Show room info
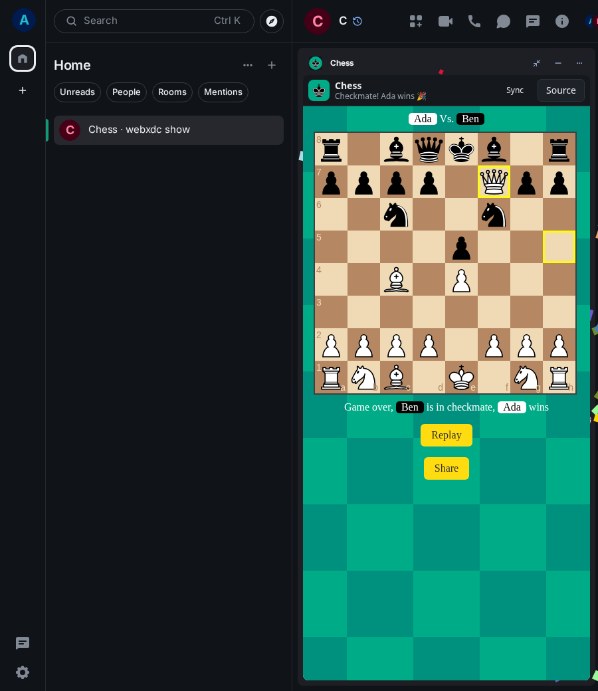The width and height of the screenshot is (598, 691). coord(562,21)
